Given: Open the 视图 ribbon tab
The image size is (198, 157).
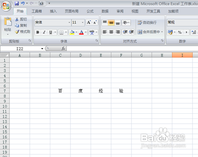Looking at the screenshot, I should 135,11.
